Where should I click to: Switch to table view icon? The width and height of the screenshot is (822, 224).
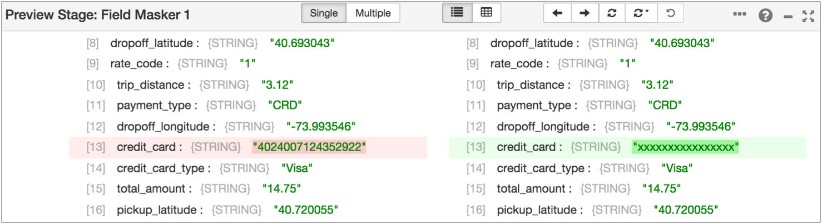pos(486,13)
